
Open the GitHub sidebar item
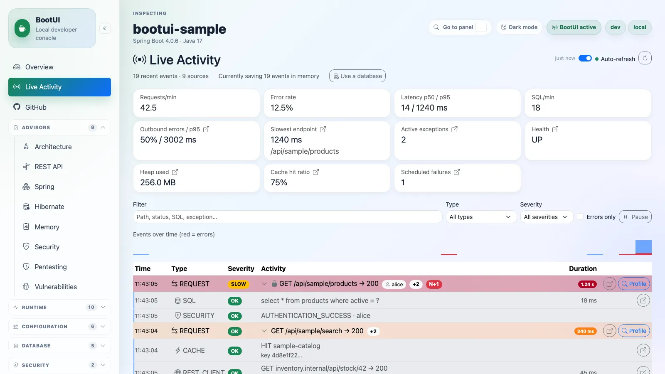(x=59, y=107)
